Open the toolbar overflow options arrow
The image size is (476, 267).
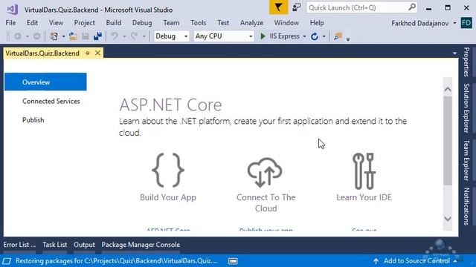(x=348, y=39)
